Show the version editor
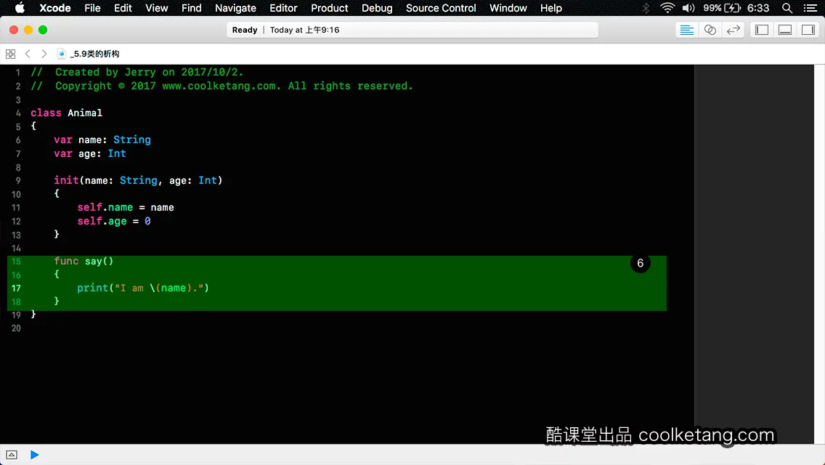Viewport: 825px width, 465px height. pos(733,30)
